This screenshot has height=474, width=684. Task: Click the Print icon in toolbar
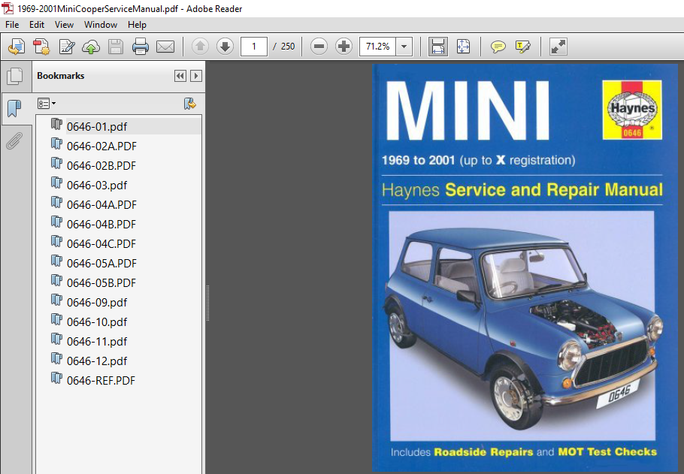pyautogui.click(x=141, y=47)
